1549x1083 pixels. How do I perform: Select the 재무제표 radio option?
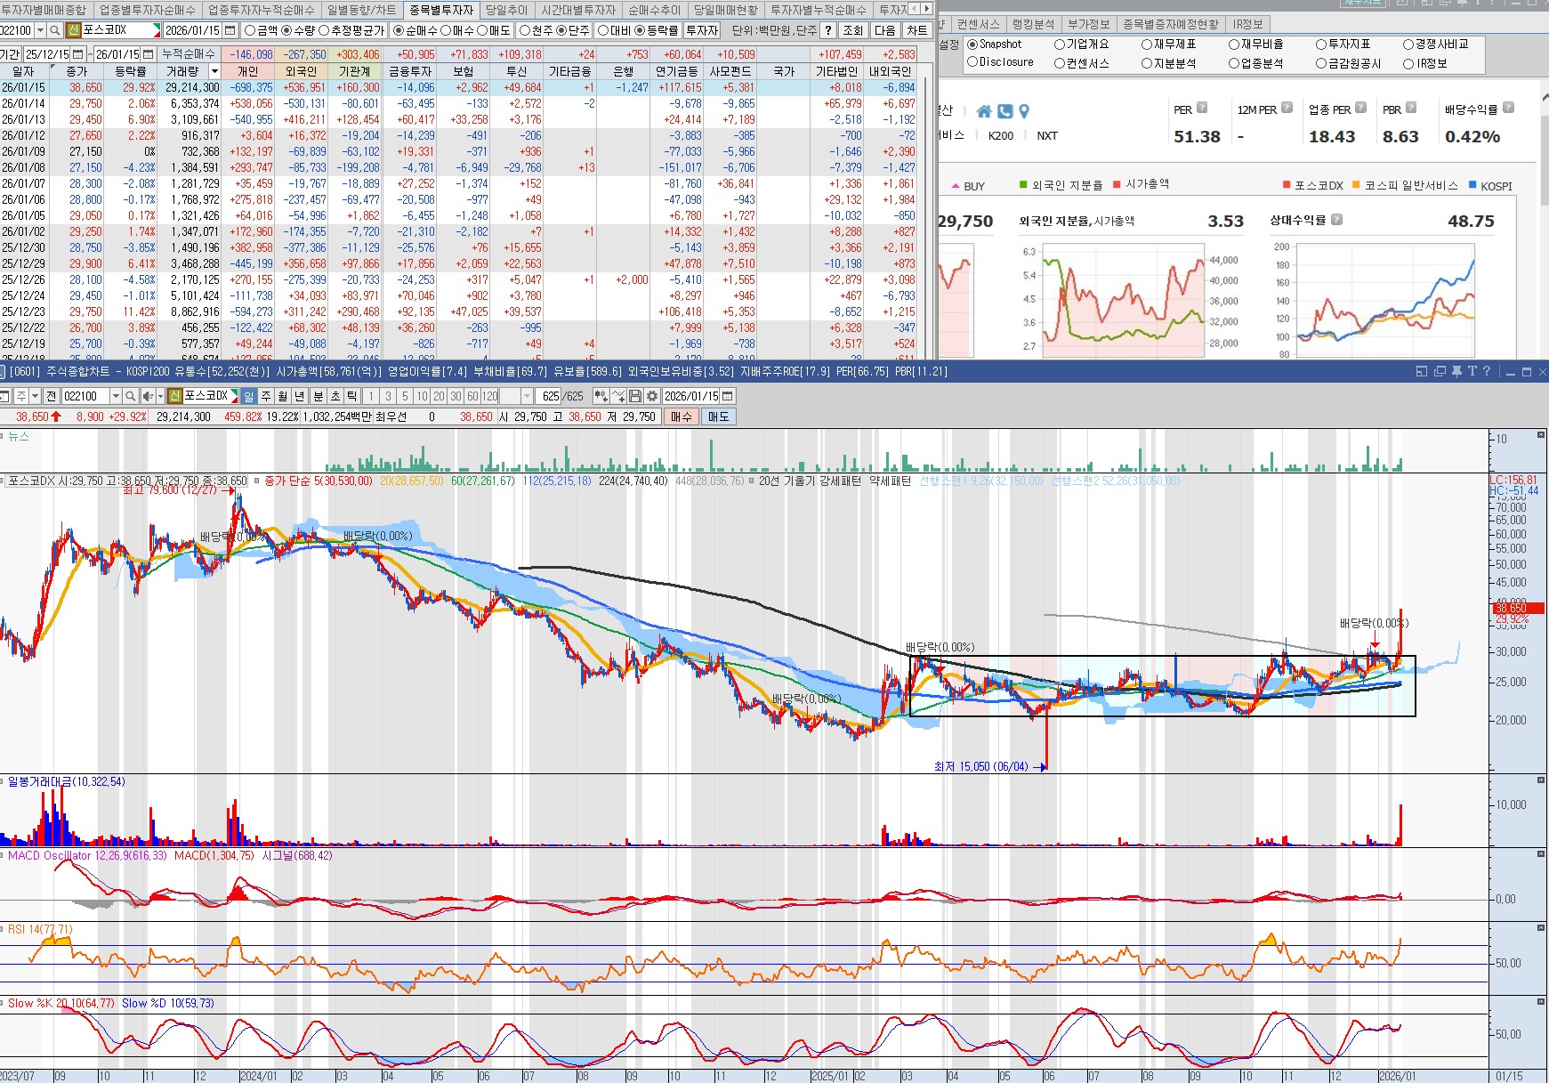pyautogui.click(x=1147, y=44)
